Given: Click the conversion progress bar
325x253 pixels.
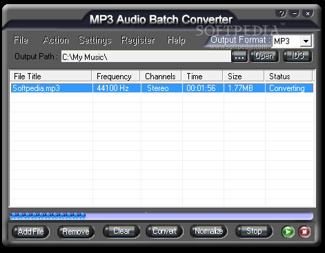Looking at the screenshot, I should (x=161, y=216).
